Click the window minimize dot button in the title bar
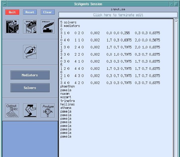 coord(171,4)
